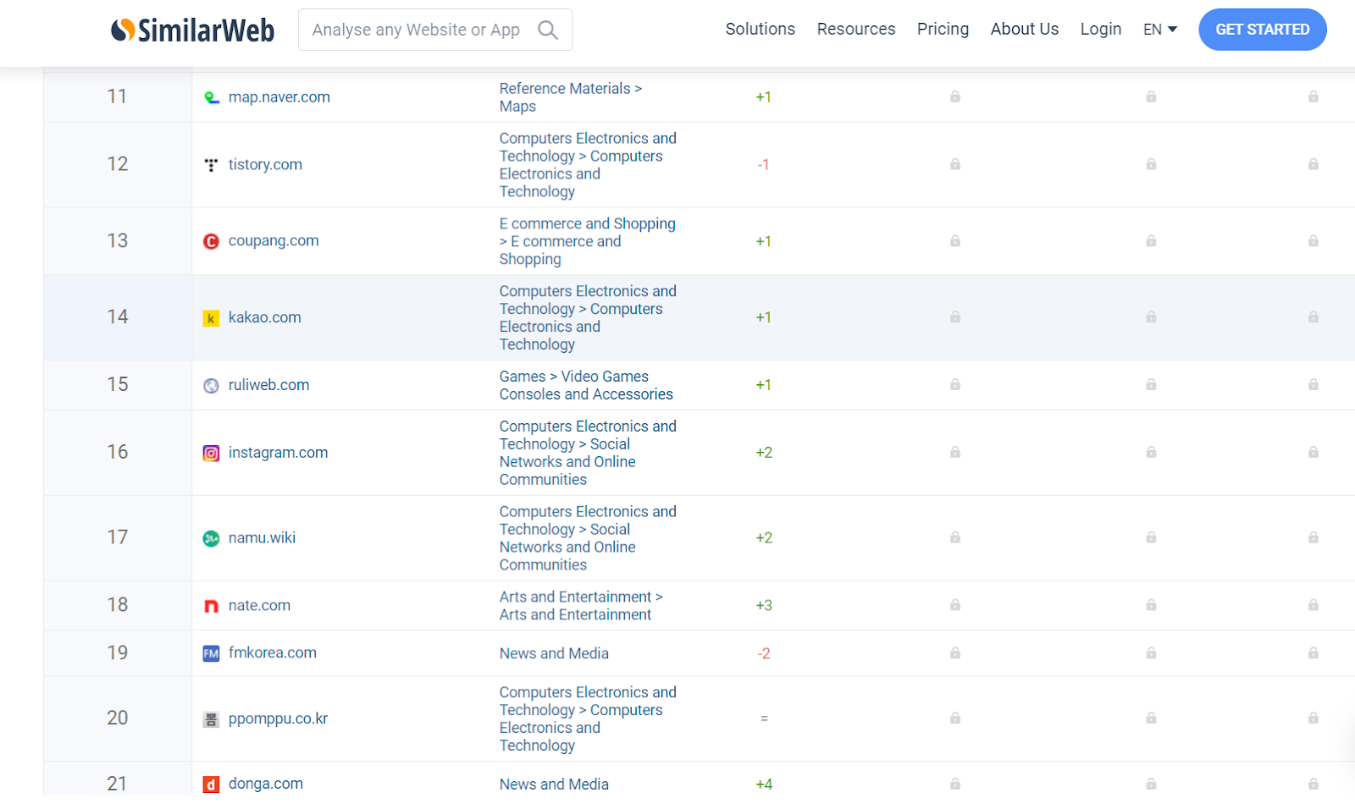1355x809 pixels.
Task: Click the namu.wiki favicon
Action: (212, 538)
